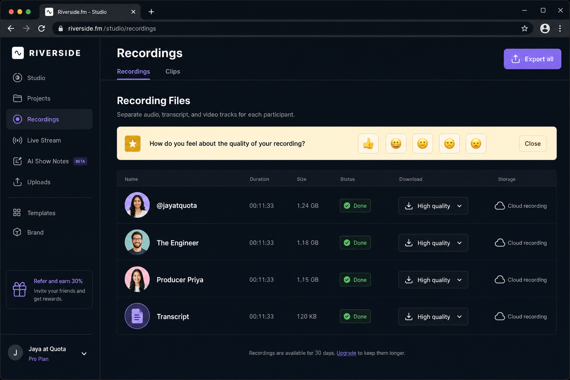The width and height of the screenshot is (570, 380).
Task: Open the Uploads section icon
Action: [x=17, y=182]
